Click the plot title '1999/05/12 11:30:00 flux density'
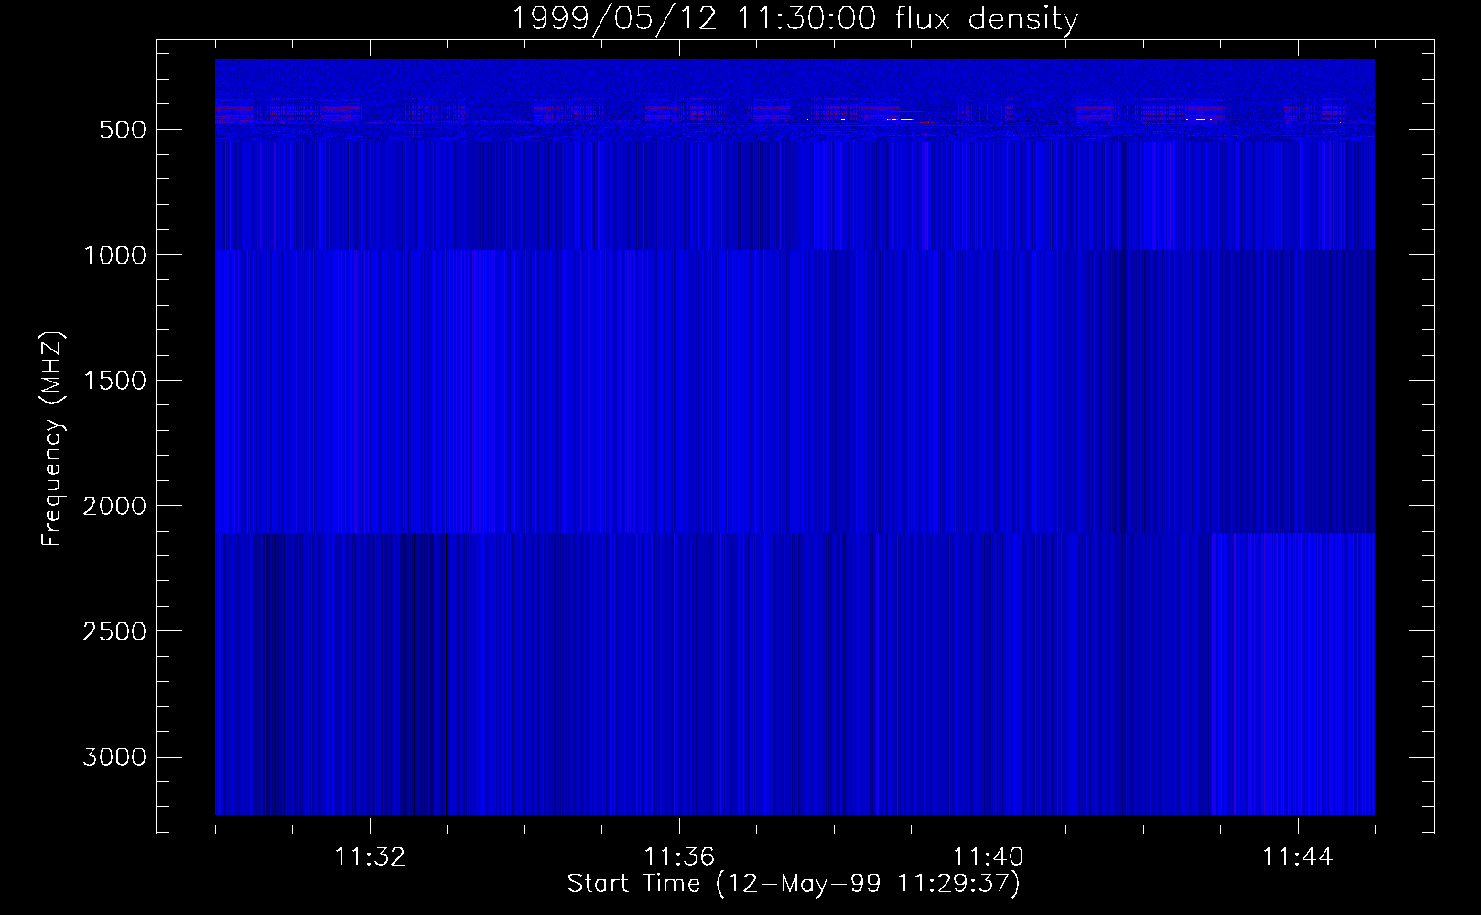1481x915 pixels. (795, 18)
